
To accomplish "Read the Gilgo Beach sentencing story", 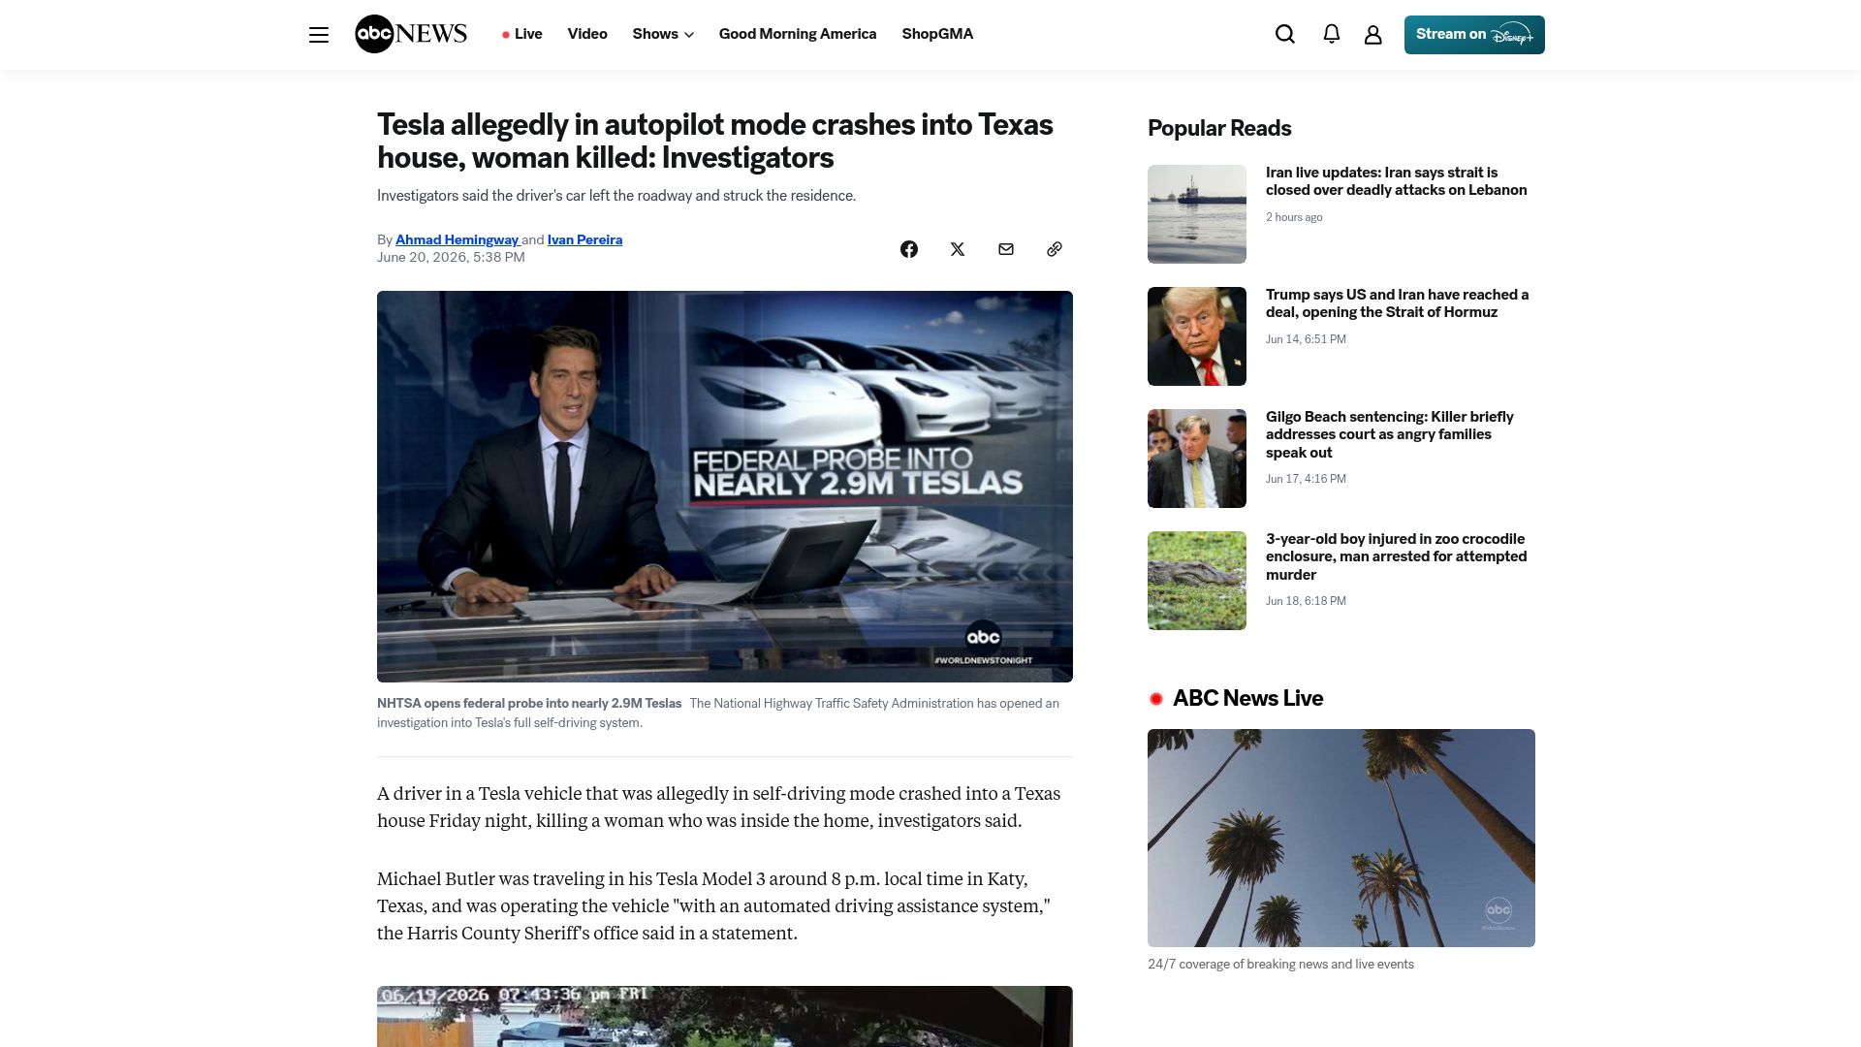I will pyautogui.click(x=1390, y=434).
